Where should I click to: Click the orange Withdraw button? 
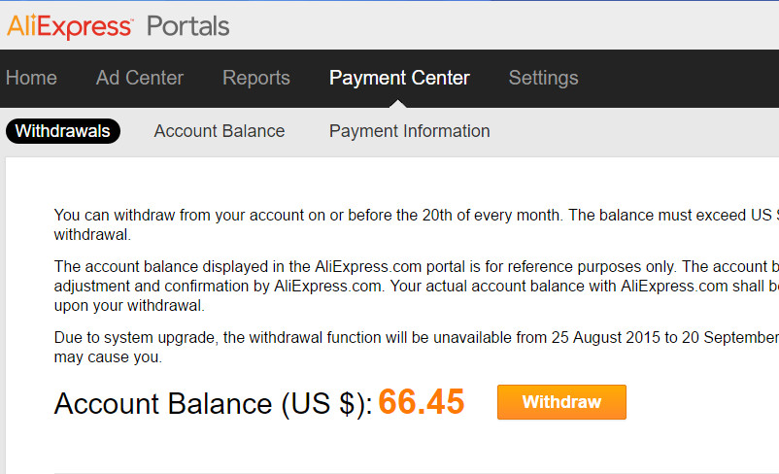tap(561, 402)
